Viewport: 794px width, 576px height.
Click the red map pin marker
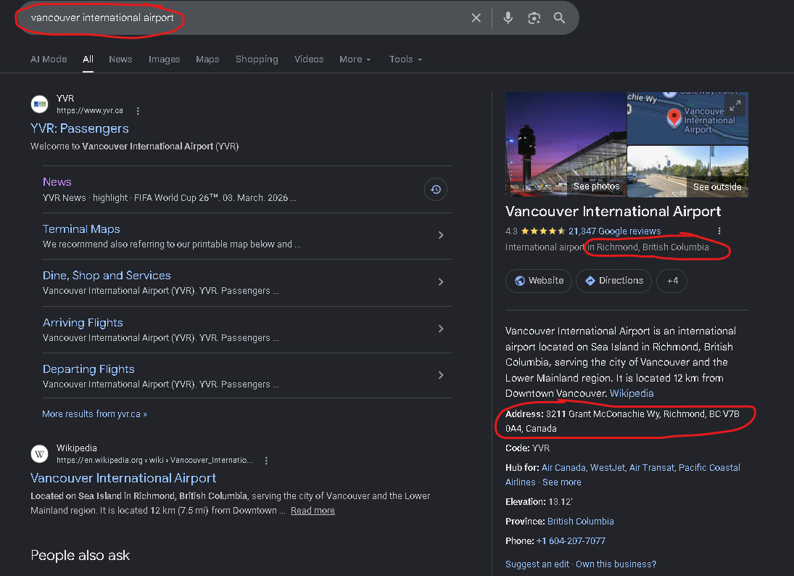674,118
